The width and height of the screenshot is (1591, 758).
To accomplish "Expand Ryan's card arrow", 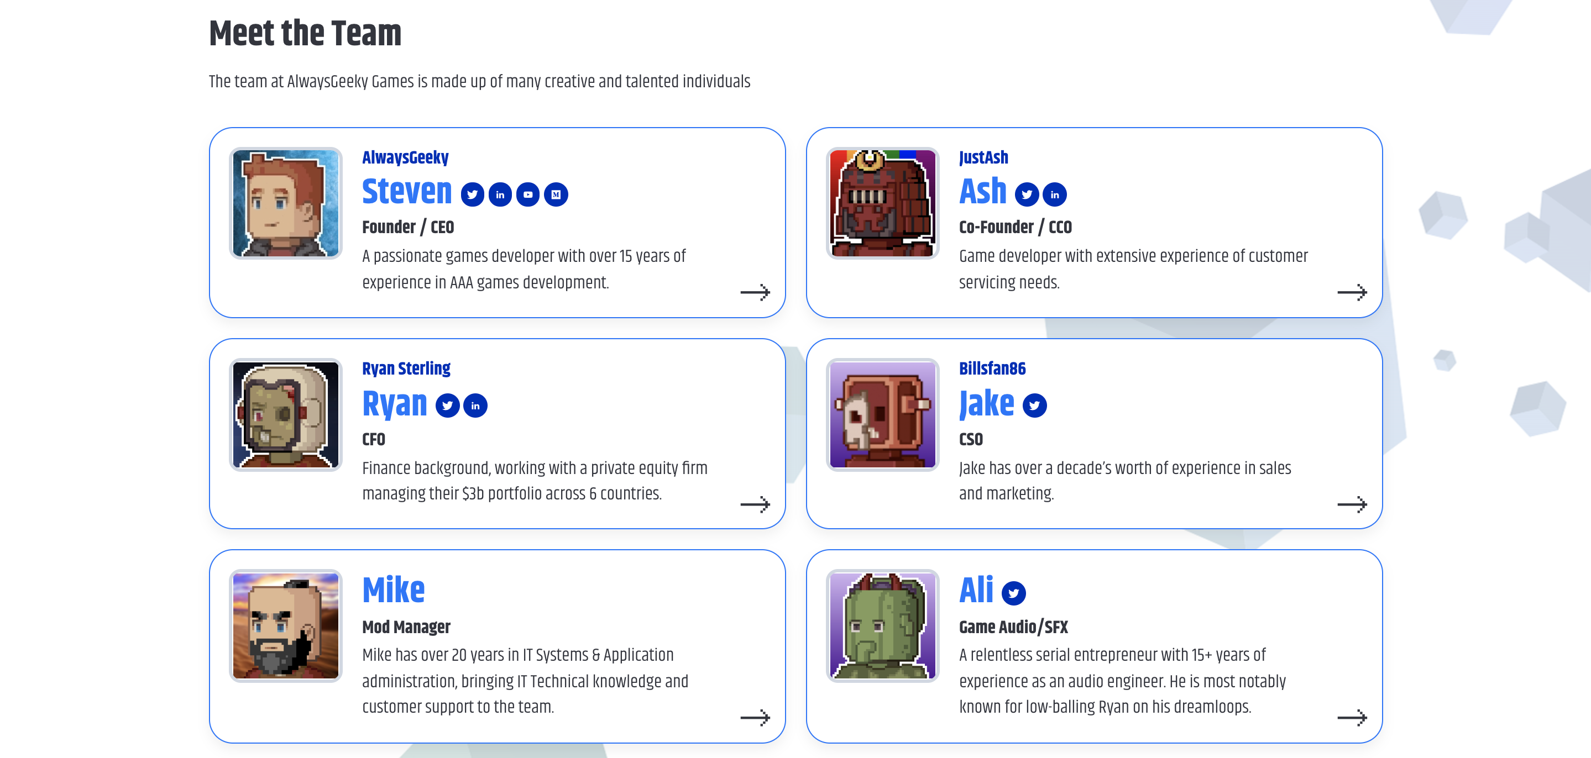I will click(755, 504).
